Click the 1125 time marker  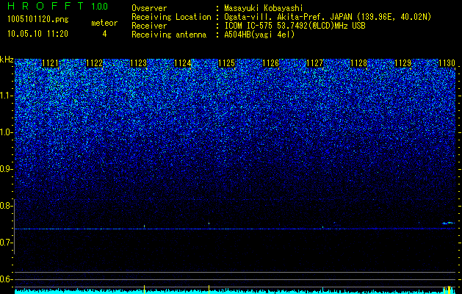226,63
